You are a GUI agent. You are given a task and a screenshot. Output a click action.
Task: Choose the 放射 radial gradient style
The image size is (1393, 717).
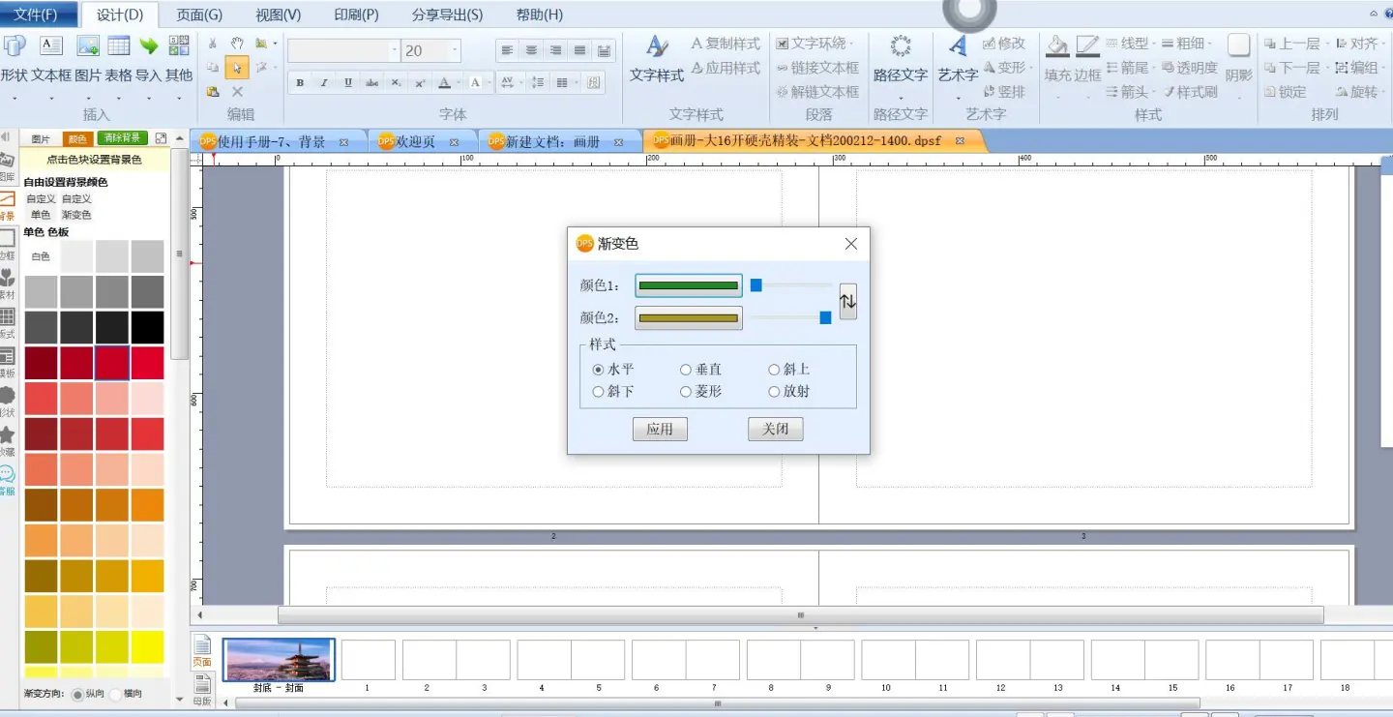(x=775, y=392)
